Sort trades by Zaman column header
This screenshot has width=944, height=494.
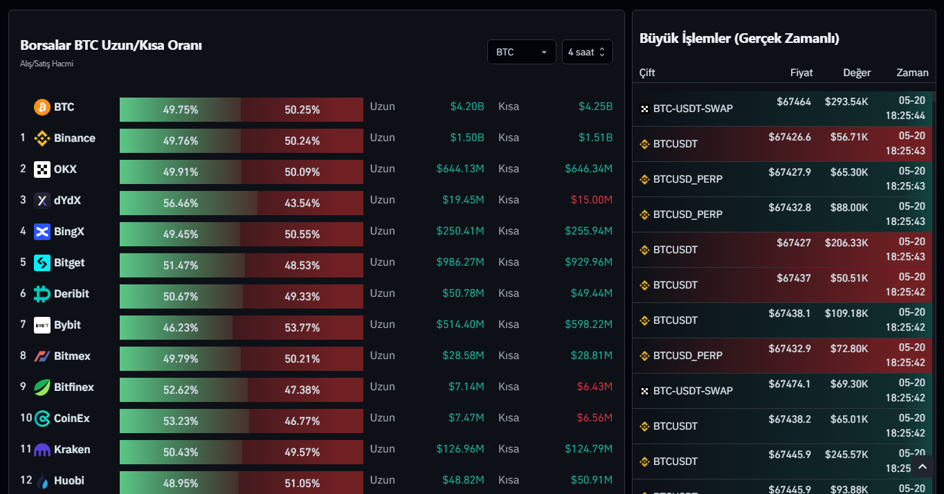pyautogui.click(x=912, y=73)
